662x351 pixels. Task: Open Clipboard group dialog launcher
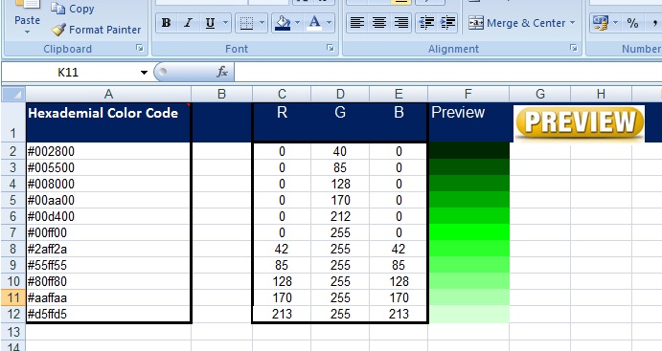pyautogui.click(x=140, y=48)
